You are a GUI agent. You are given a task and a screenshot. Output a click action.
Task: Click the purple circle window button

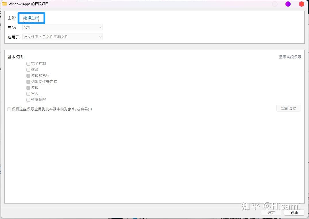pyautogui.click(x=288, y=4)
